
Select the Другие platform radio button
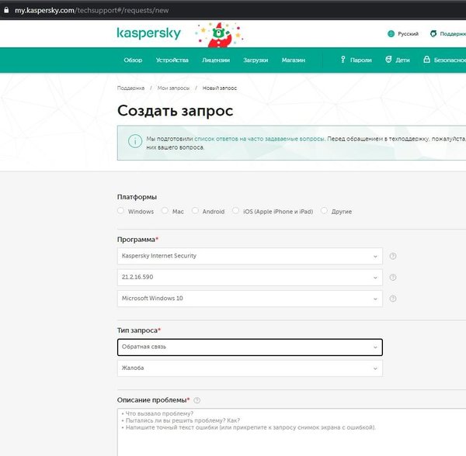tap(324, 211)
